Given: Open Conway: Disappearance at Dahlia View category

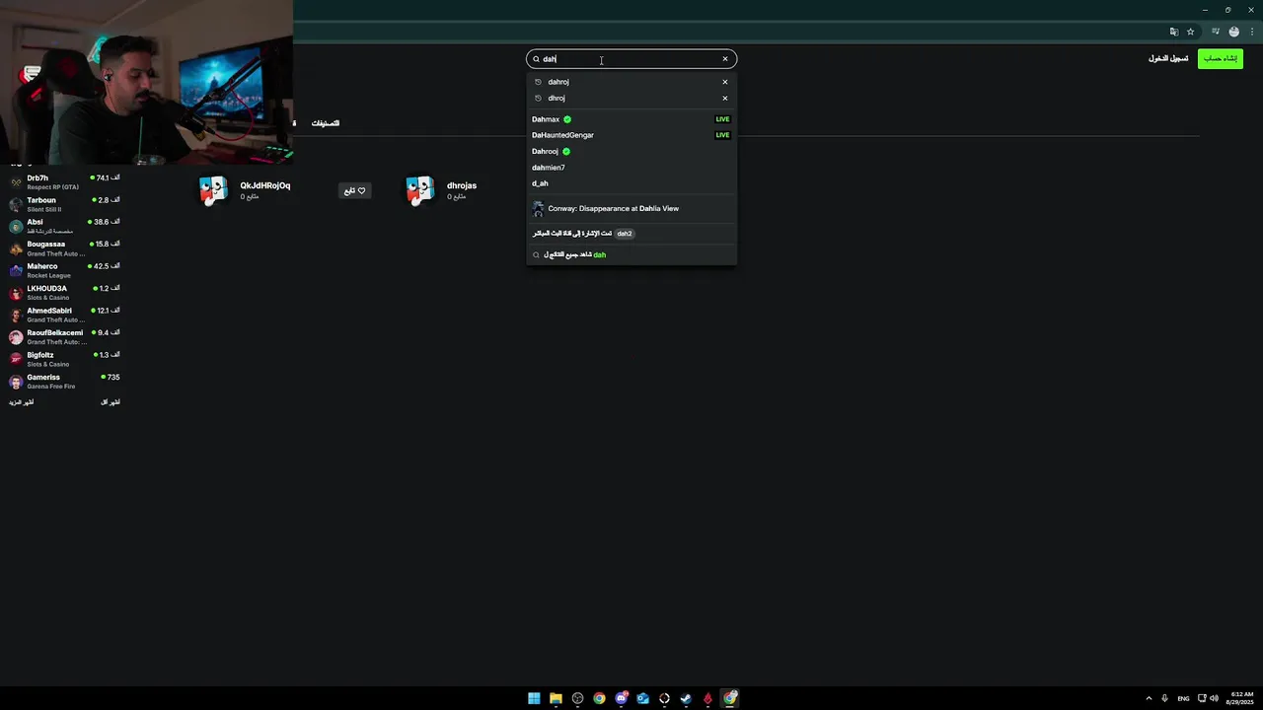Looking at the screenshot, I should coord(631,209).
